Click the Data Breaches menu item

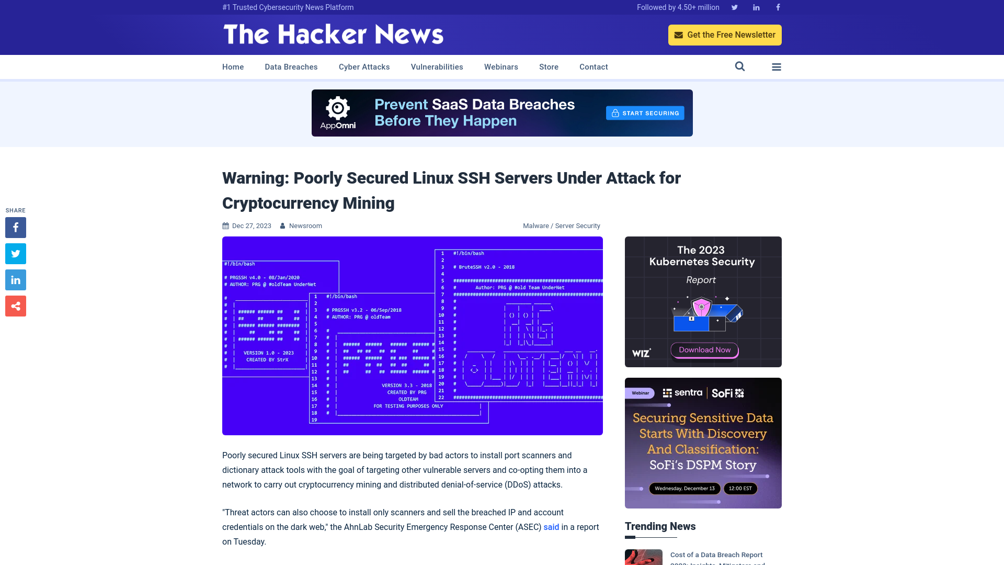coord(291,66)
